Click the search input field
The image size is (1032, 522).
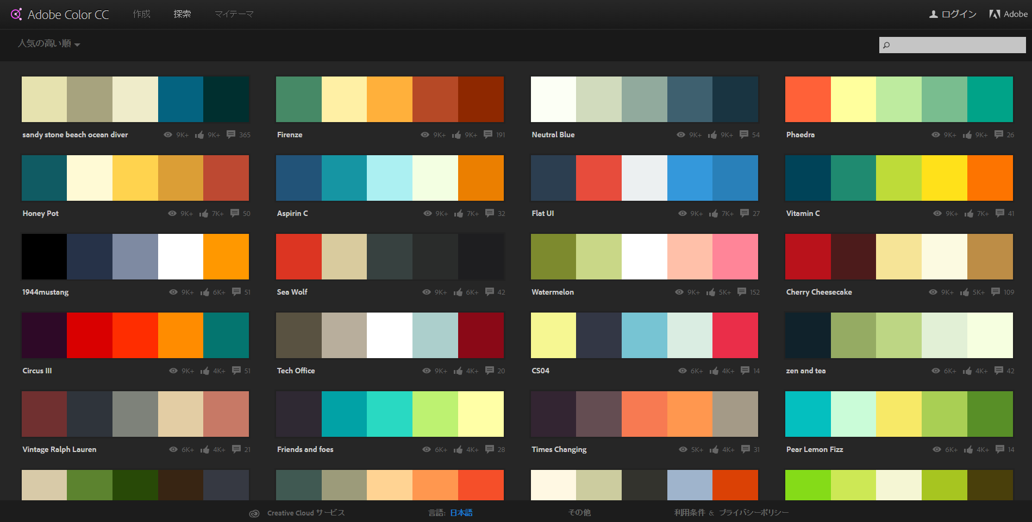(x=956, y=45)
